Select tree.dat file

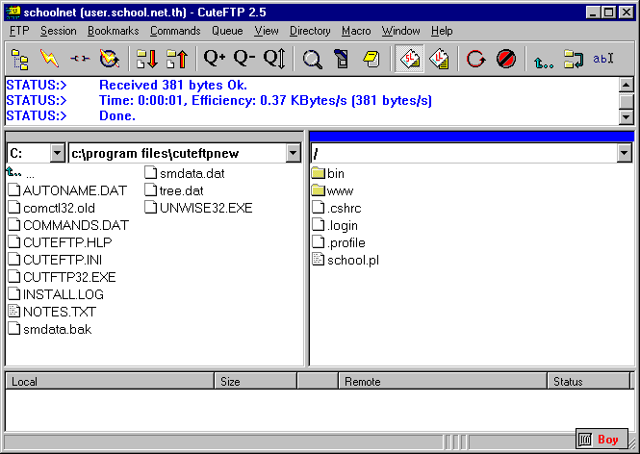[174, 190]
